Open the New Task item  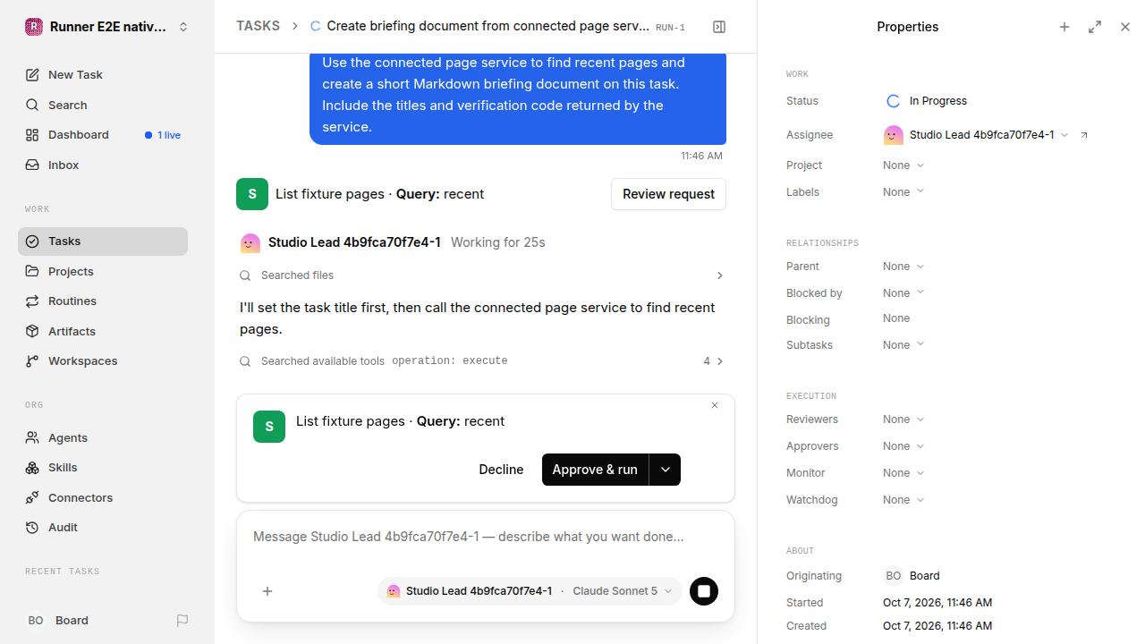coord(103,74)
